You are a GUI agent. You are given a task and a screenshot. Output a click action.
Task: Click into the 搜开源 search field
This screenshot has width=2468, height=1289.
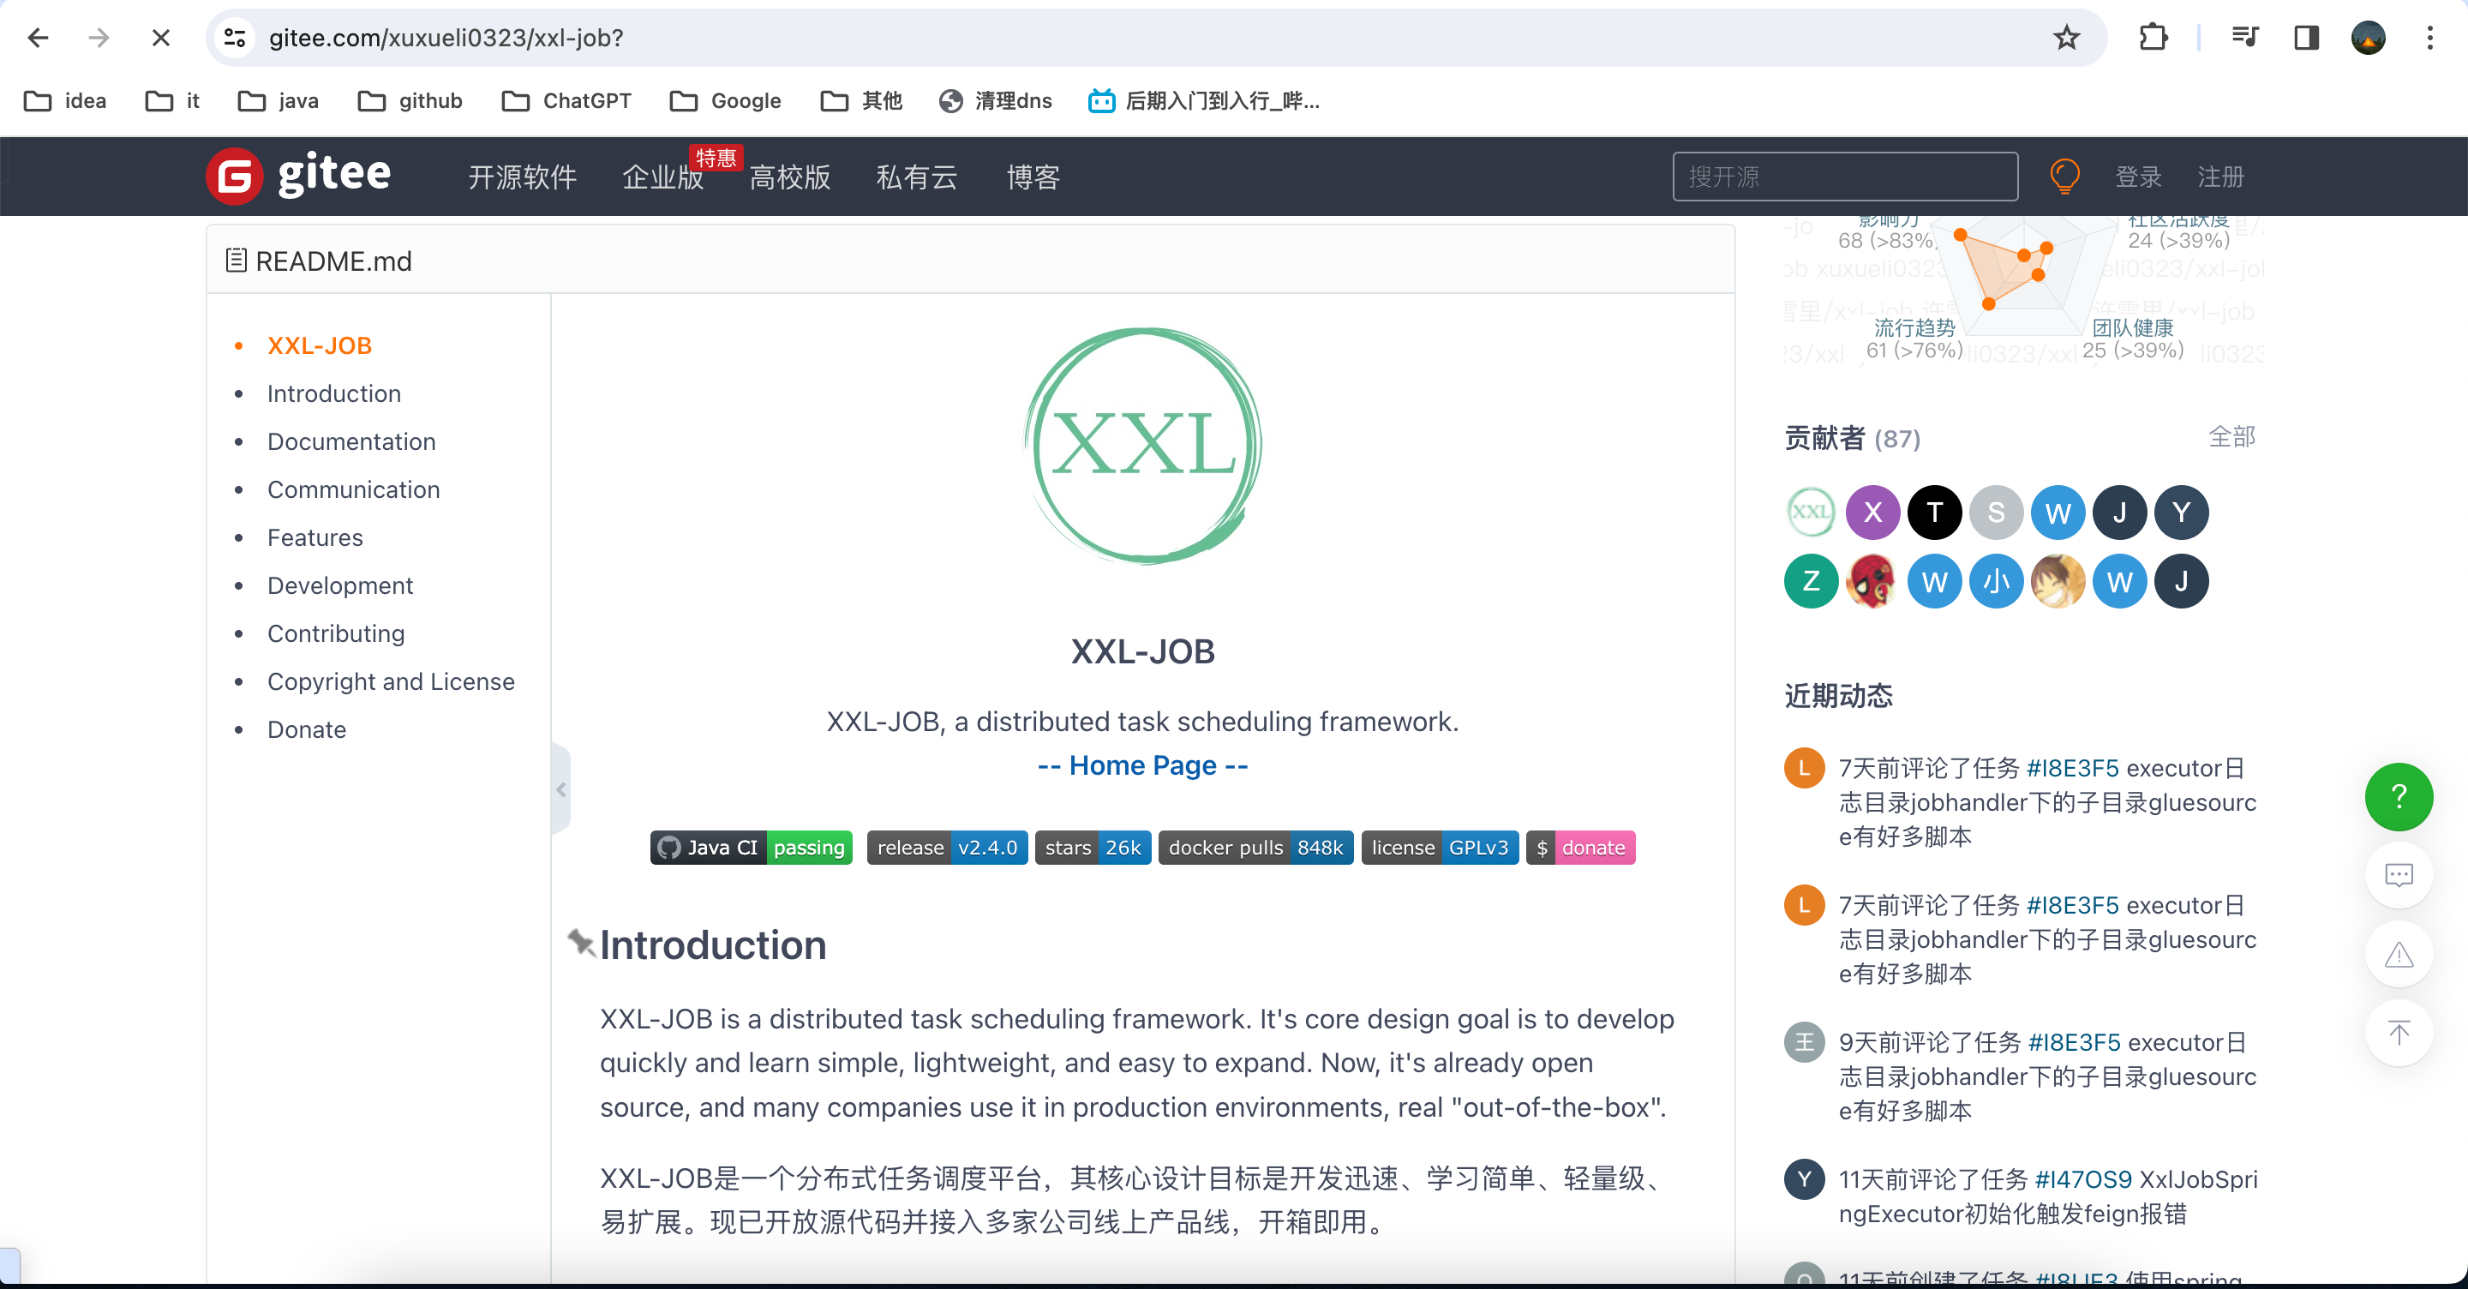click(x=1845, y=177)
